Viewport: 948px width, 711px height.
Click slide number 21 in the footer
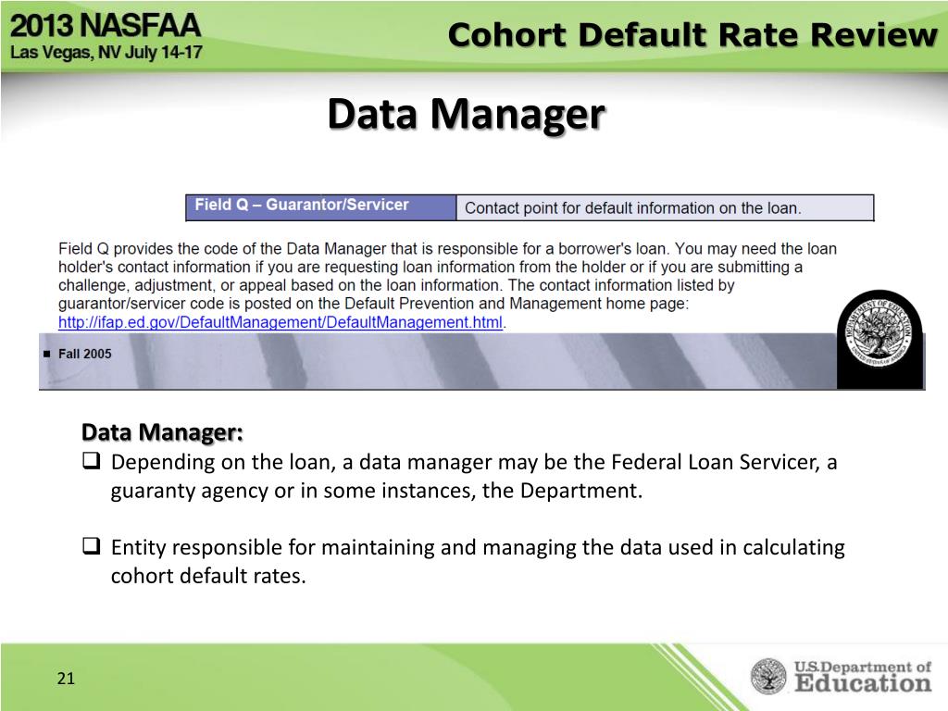pos(66,679)
